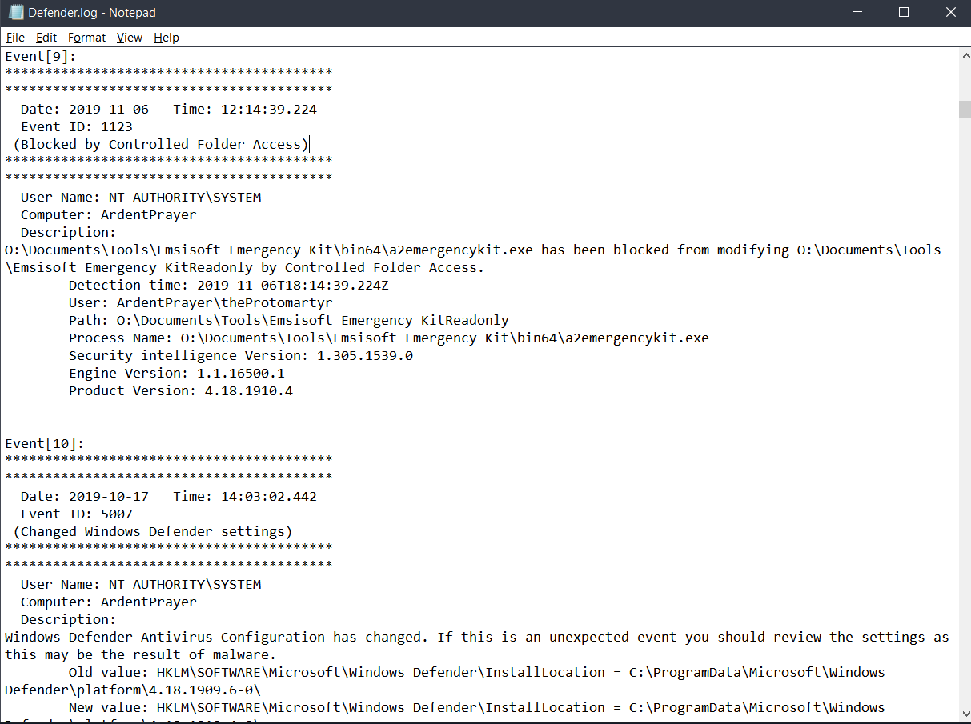Click the vertical scrollbar thumb
971x724 pixels.
[964, 109]
